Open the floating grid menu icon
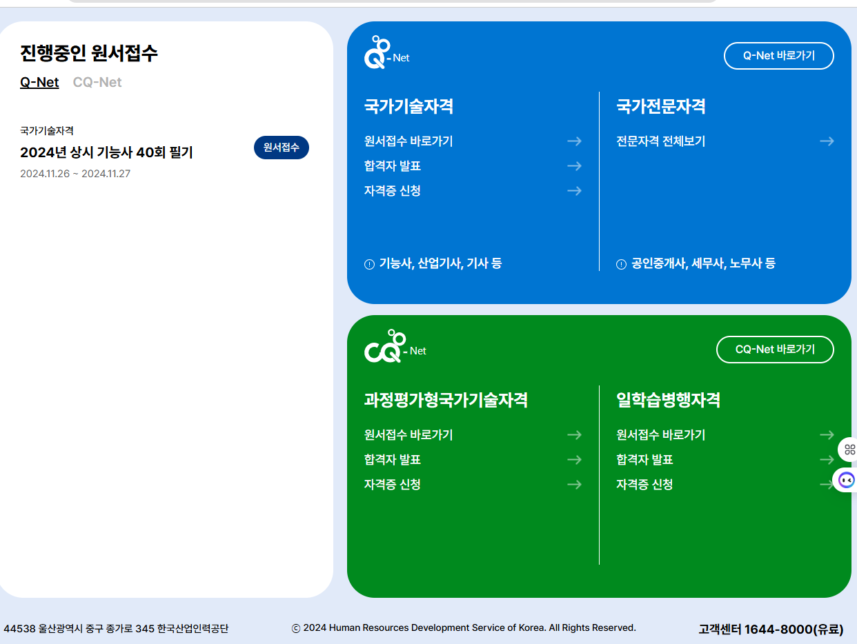Image resolution: width=857 pixels, height=644 pixels. (x=849, y=450)
